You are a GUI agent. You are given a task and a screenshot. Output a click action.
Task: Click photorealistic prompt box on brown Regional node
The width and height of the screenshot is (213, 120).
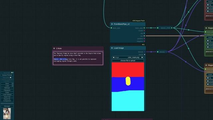pos(209,90)
